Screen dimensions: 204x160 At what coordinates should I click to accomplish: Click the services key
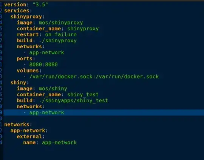tap(17, 11)
